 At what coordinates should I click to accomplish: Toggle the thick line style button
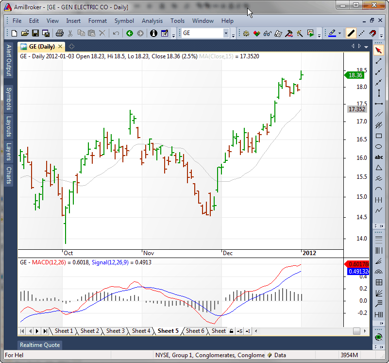point(350,34)
